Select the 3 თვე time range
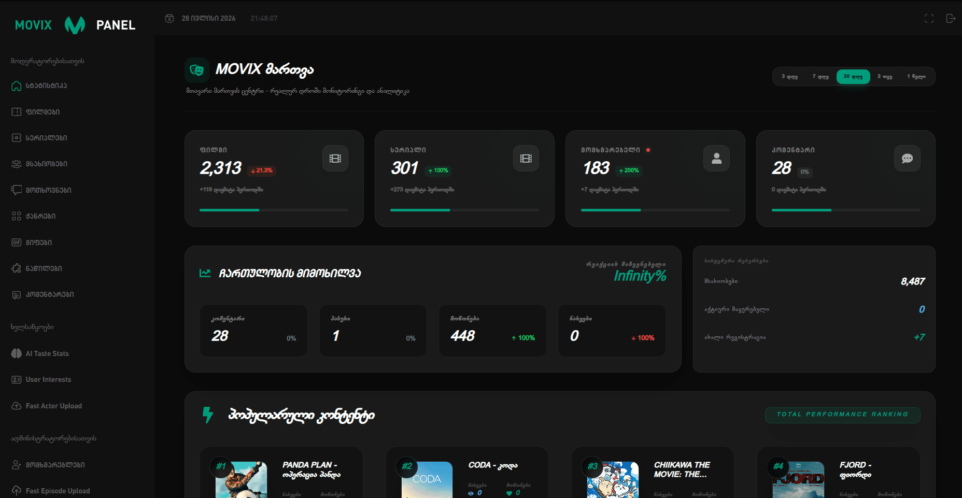Viewport: 962px width, 498px height. pyautogui.click(x=885, y=77)
